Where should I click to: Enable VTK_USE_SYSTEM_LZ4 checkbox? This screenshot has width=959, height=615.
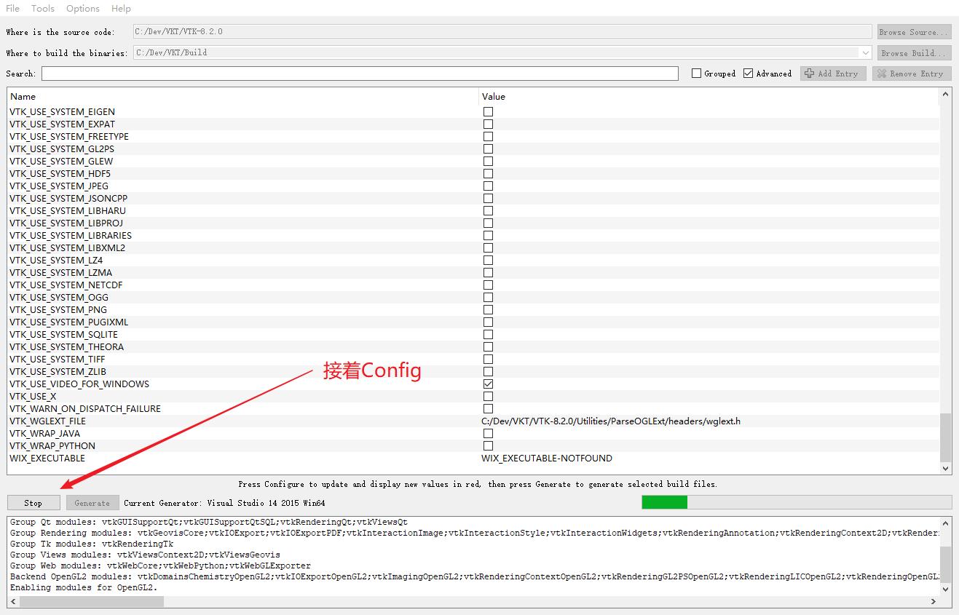click(488, 261)
